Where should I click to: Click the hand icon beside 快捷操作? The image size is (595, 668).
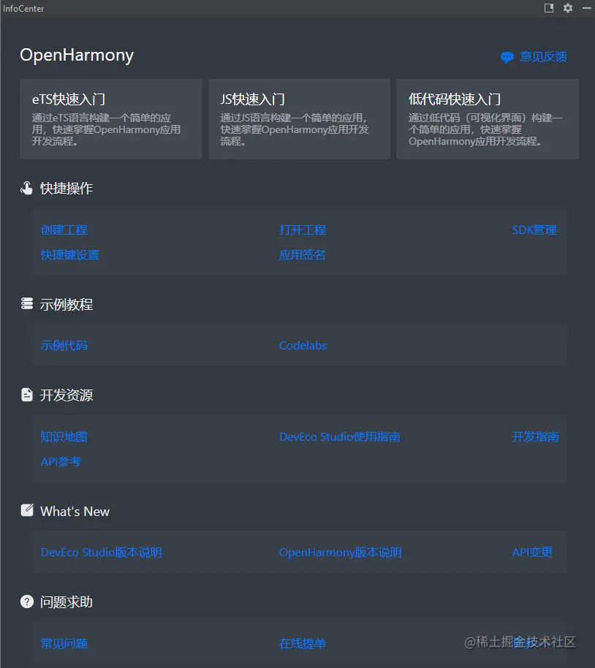point(26,188)
